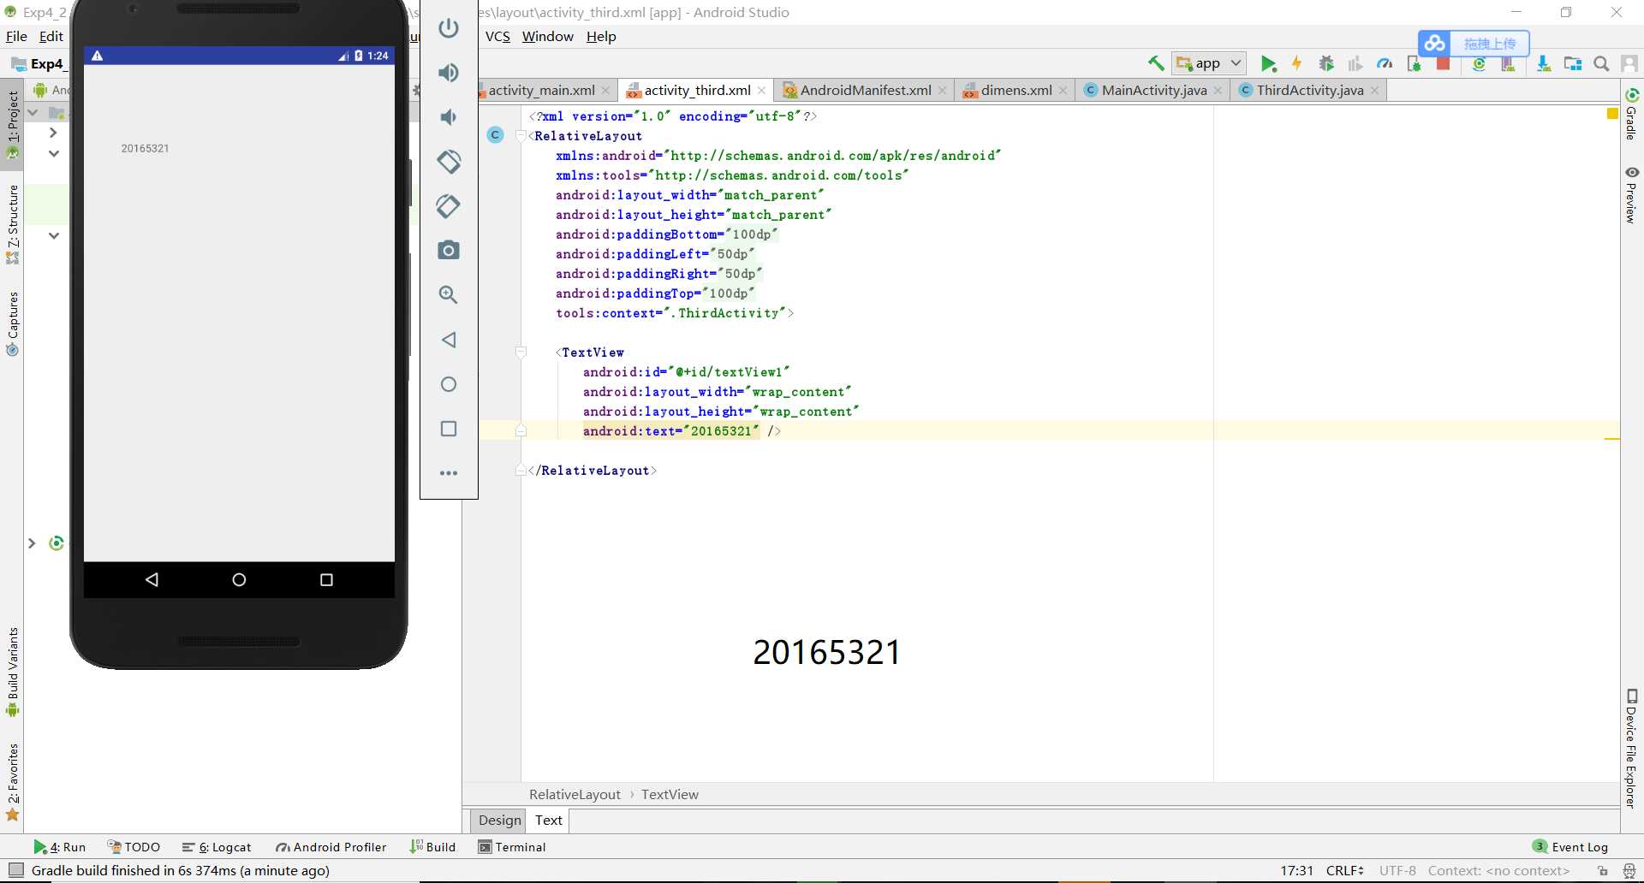Click RelativeLayout in the breadcrumb bar
Viewport: 1644px width, 883px height.
point(575,794)
